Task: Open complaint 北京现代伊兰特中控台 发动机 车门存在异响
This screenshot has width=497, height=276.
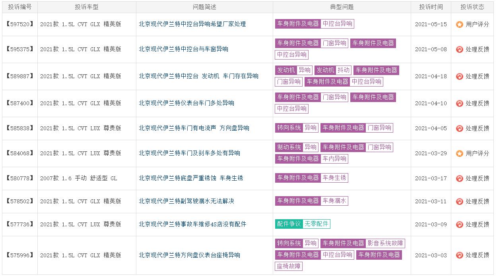Action: (199, 76)
